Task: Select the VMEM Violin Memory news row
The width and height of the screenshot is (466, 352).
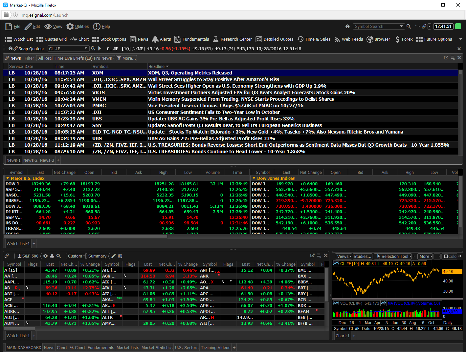Action: point(231,99)
